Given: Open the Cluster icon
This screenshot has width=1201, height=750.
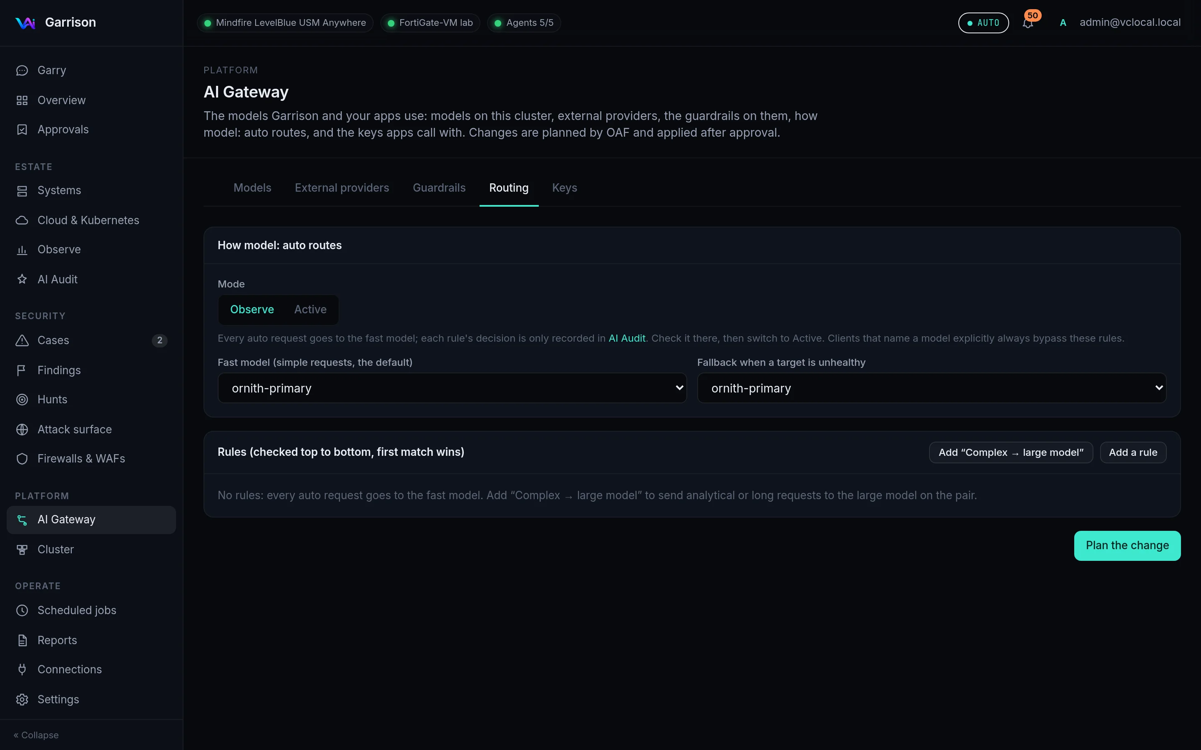Looking at the screenshot, I should tap(22, 550).
